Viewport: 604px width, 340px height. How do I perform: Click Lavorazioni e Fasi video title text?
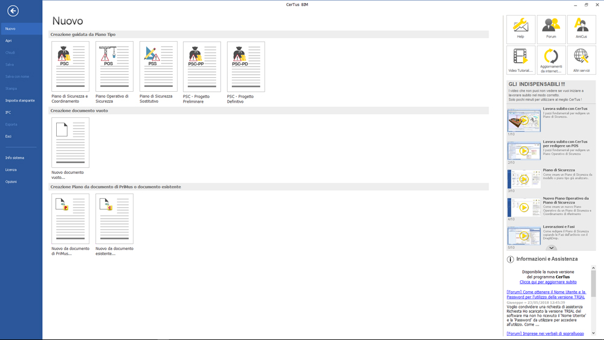559,227
